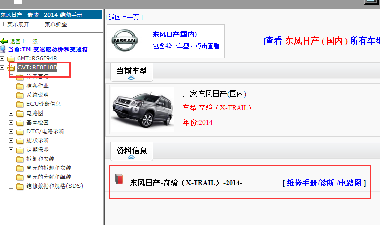Click folder icon next to 系统说明
380x225 pixels.
coord(20,95)
